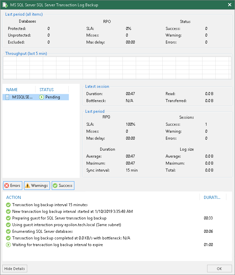Click the yellow warning triangle icon
235x275 pixels.
click(28, 186)
